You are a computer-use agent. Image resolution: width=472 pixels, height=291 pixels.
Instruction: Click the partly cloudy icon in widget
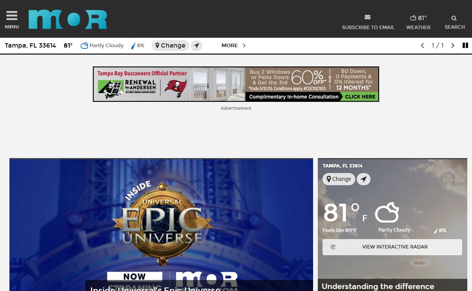(x=387, y=213)
